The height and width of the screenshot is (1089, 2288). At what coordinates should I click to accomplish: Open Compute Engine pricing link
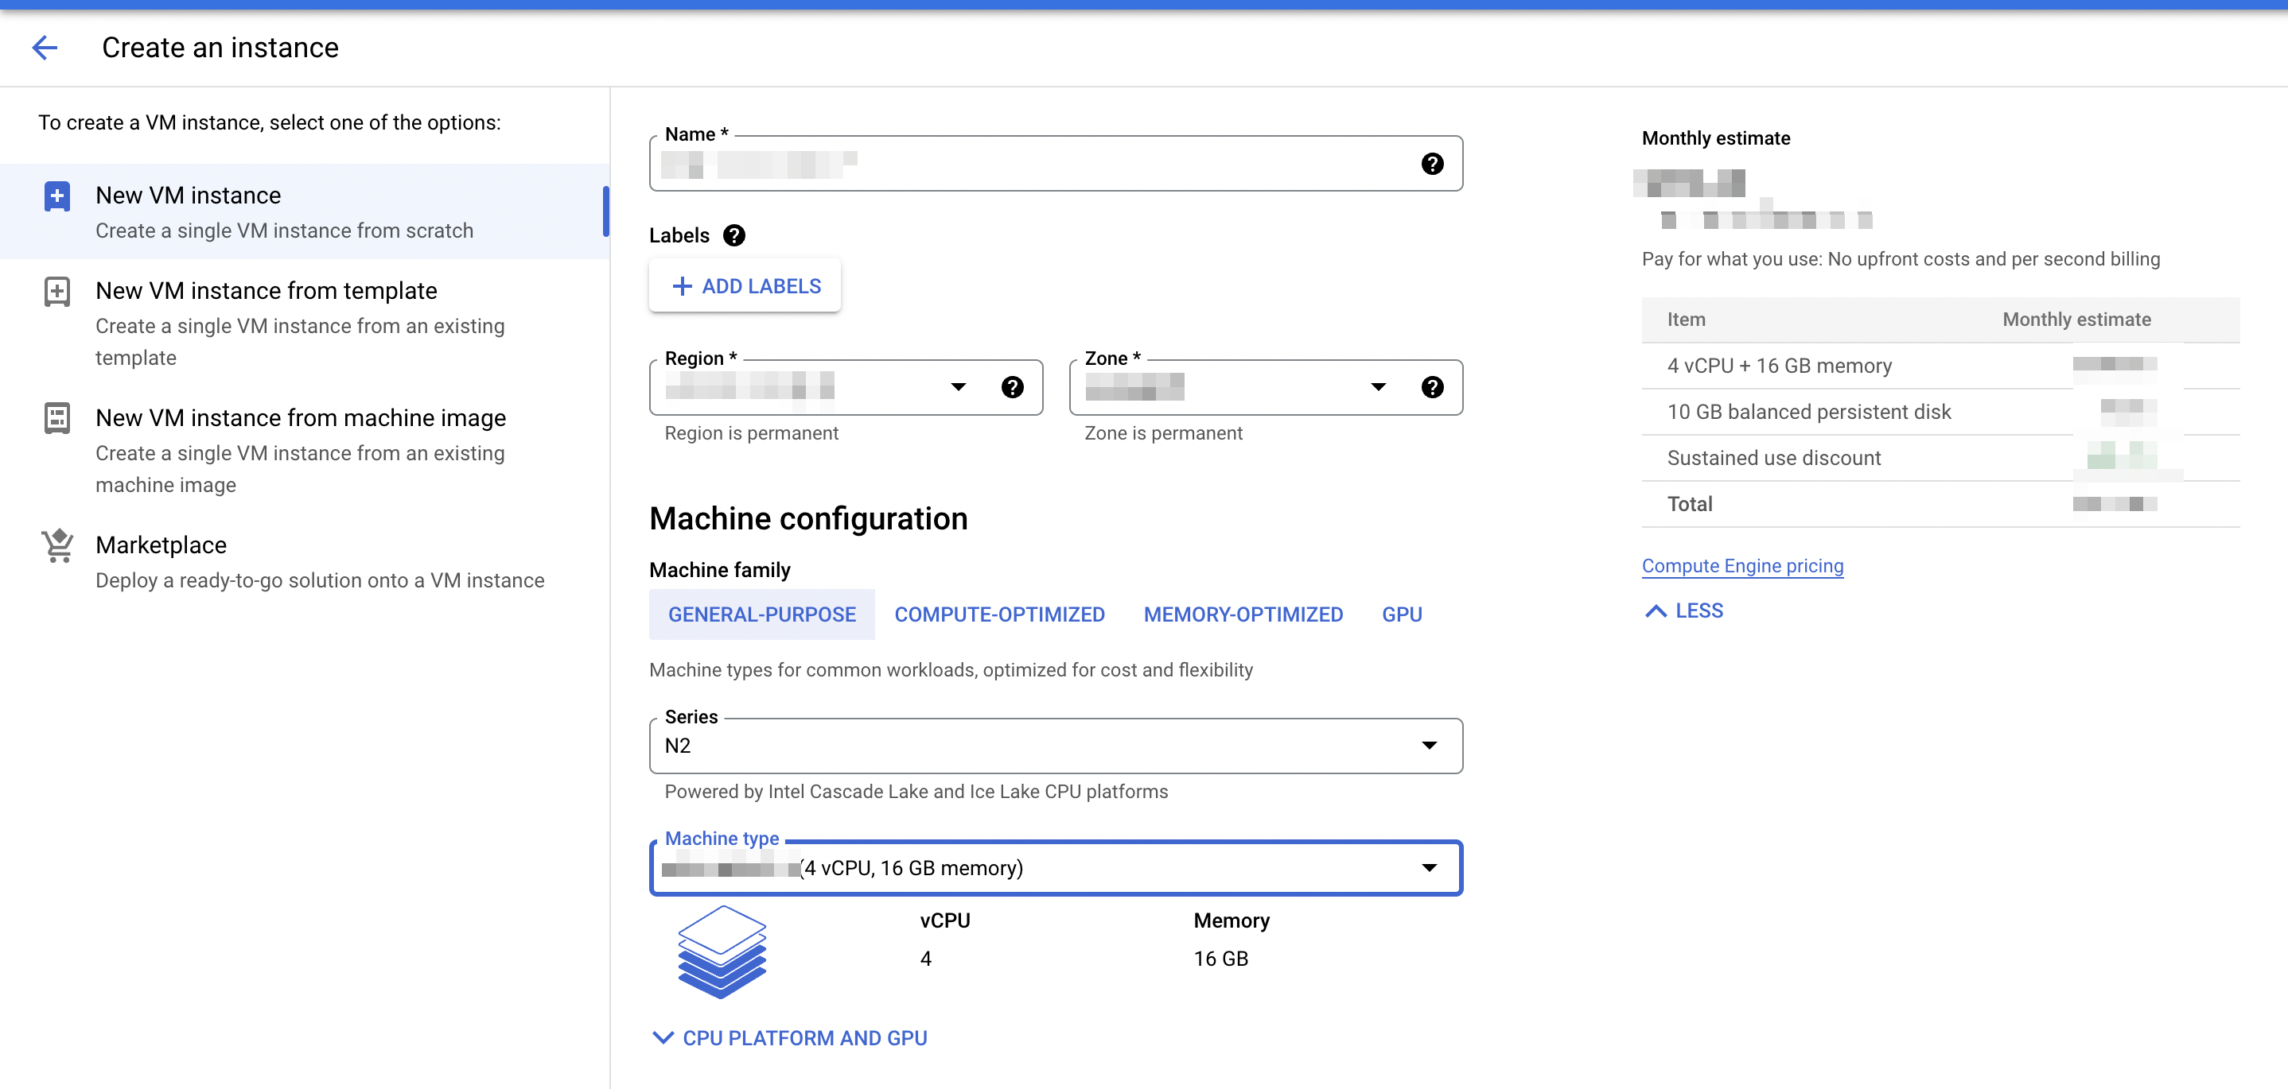point(1741,565)
